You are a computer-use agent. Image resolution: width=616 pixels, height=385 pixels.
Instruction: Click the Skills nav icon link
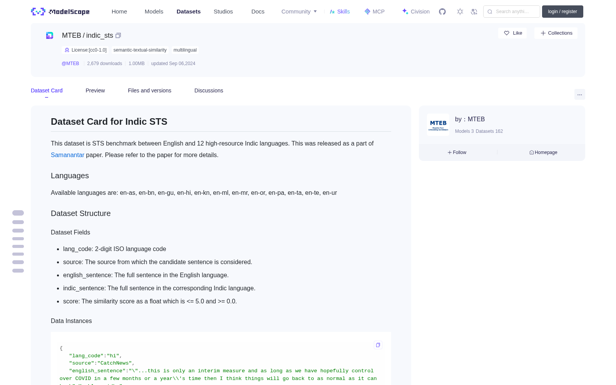point(340,12)
